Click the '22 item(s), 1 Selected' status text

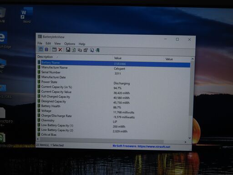click(50, 145)
